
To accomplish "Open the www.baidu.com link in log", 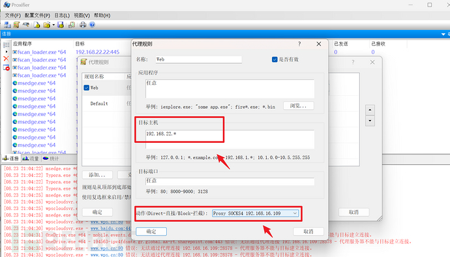I will [111, 228].
